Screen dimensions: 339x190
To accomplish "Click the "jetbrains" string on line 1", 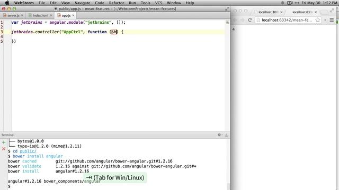I will pyautogui.click(x=99, y=22).
